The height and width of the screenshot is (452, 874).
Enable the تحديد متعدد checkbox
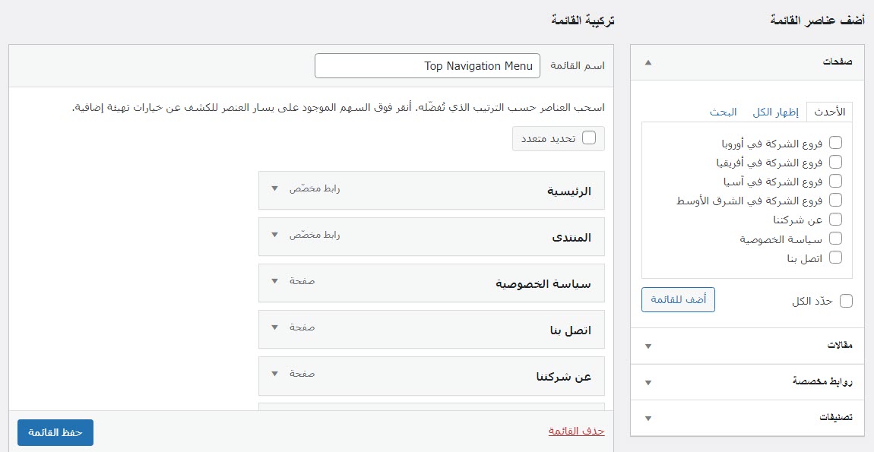point(588,137)
